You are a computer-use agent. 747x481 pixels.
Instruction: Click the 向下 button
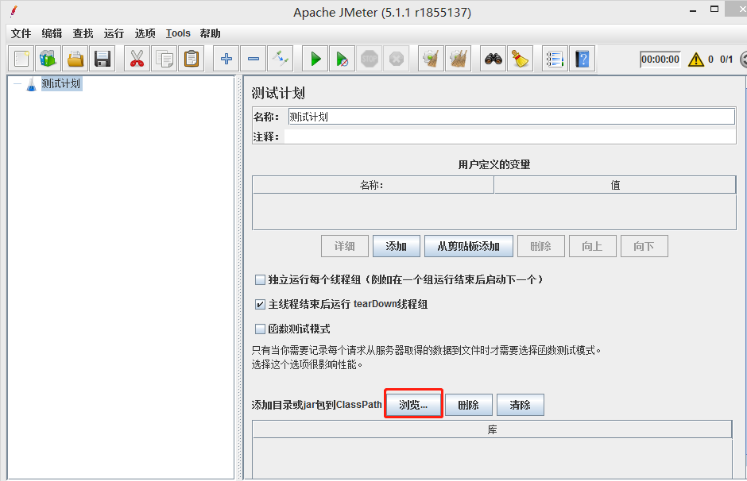tap(644, 246)
